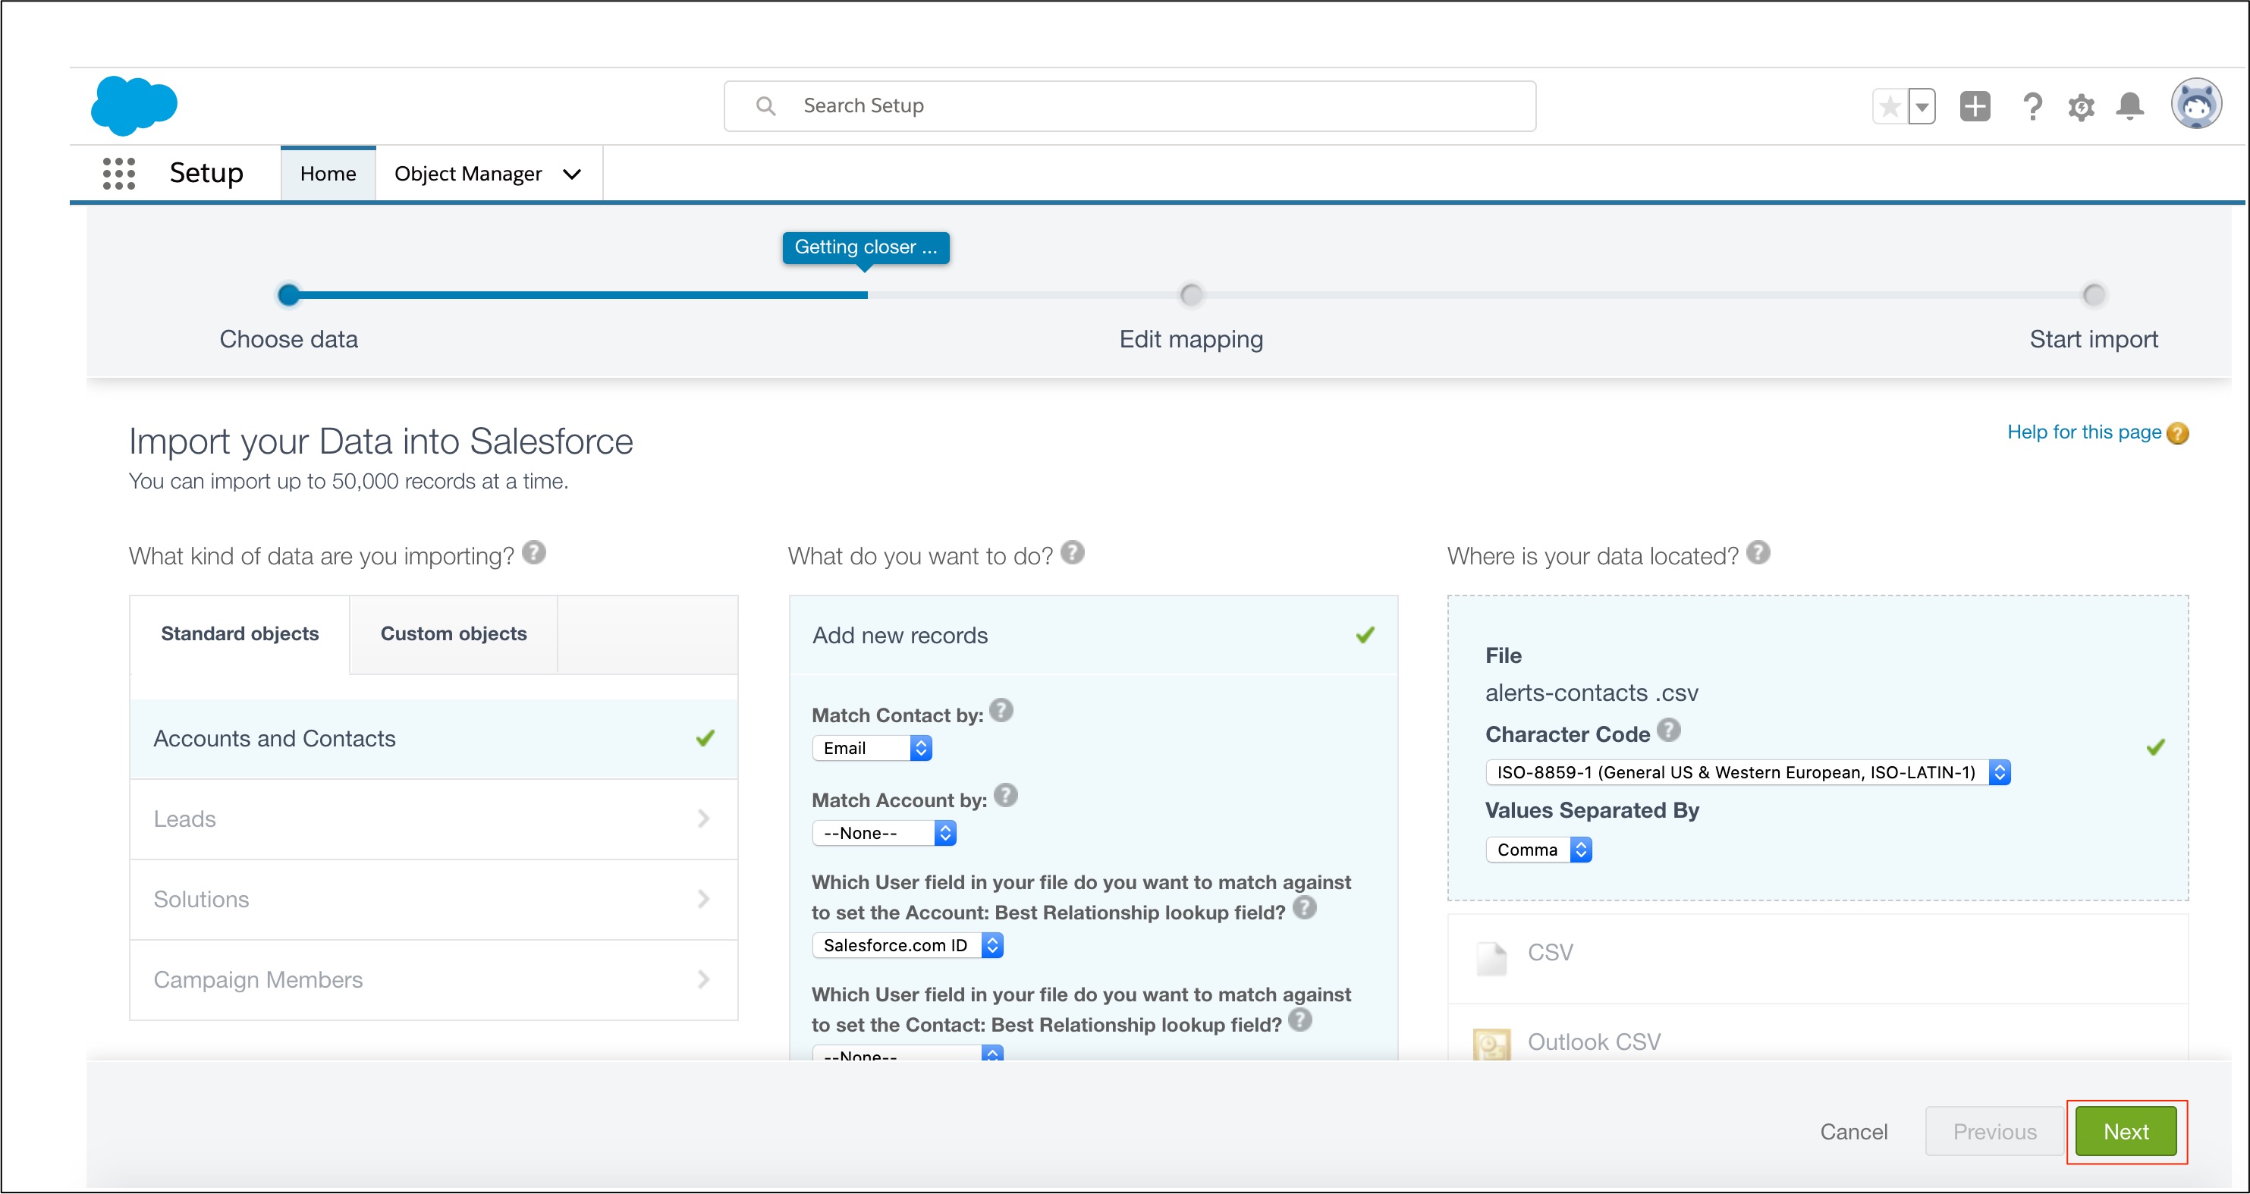Open the global actions plus icon
The image size is (2250, 1194).
pyautogui.click(x=1974, y=106)
